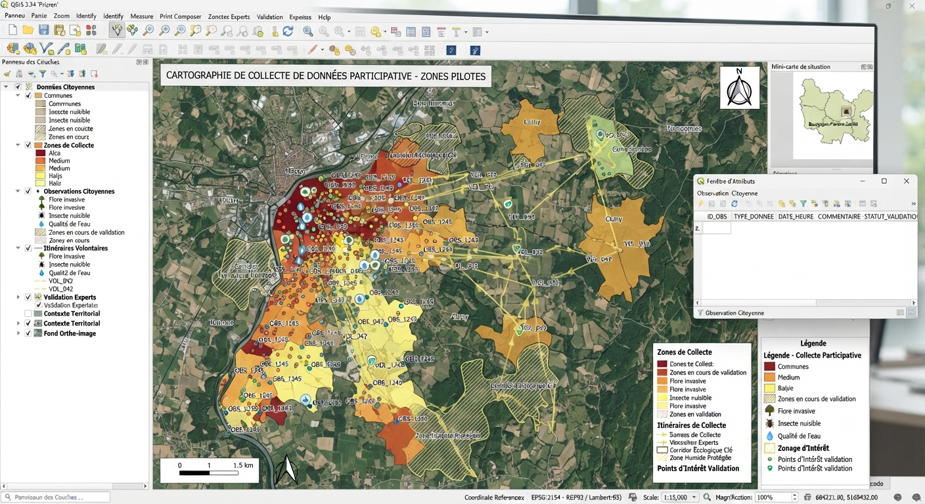This screenshot has height=504, width=925.
Task: Open project with the yellow folder icon
Action: pyautogui.click(x=28, y=30)
